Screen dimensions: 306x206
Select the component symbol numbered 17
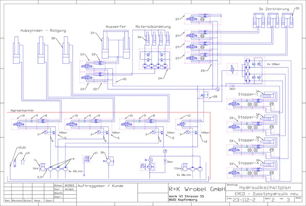click(x=87, y=158)
